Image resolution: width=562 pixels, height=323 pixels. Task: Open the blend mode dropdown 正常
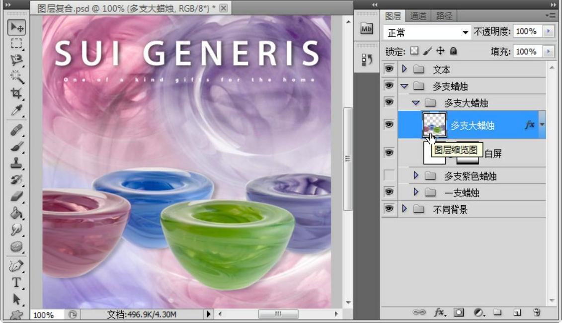coord(427,32)
